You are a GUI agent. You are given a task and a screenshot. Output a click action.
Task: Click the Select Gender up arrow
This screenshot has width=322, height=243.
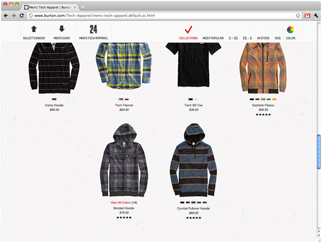(x=34, y=29)
